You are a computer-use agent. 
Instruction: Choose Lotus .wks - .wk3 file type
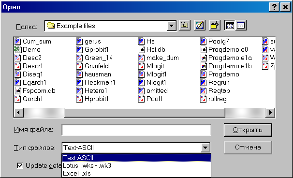[136, 165]
